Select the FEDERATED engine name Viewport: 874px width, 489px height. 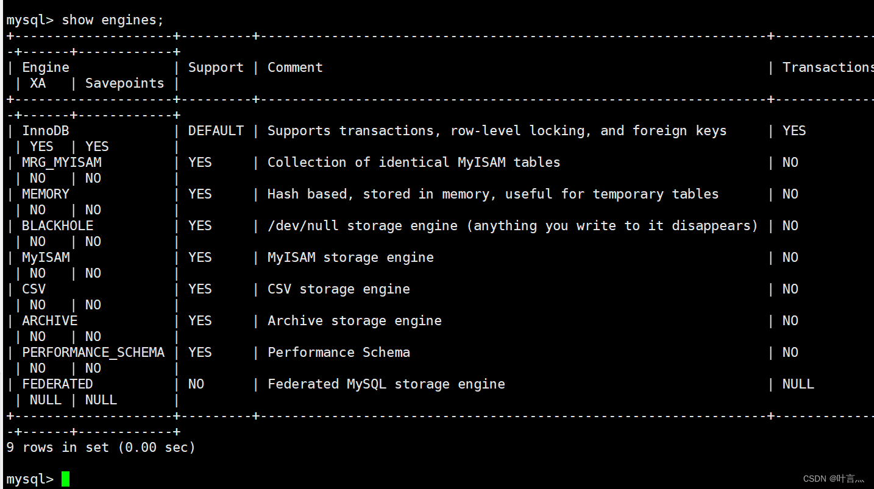click(57, 384)
